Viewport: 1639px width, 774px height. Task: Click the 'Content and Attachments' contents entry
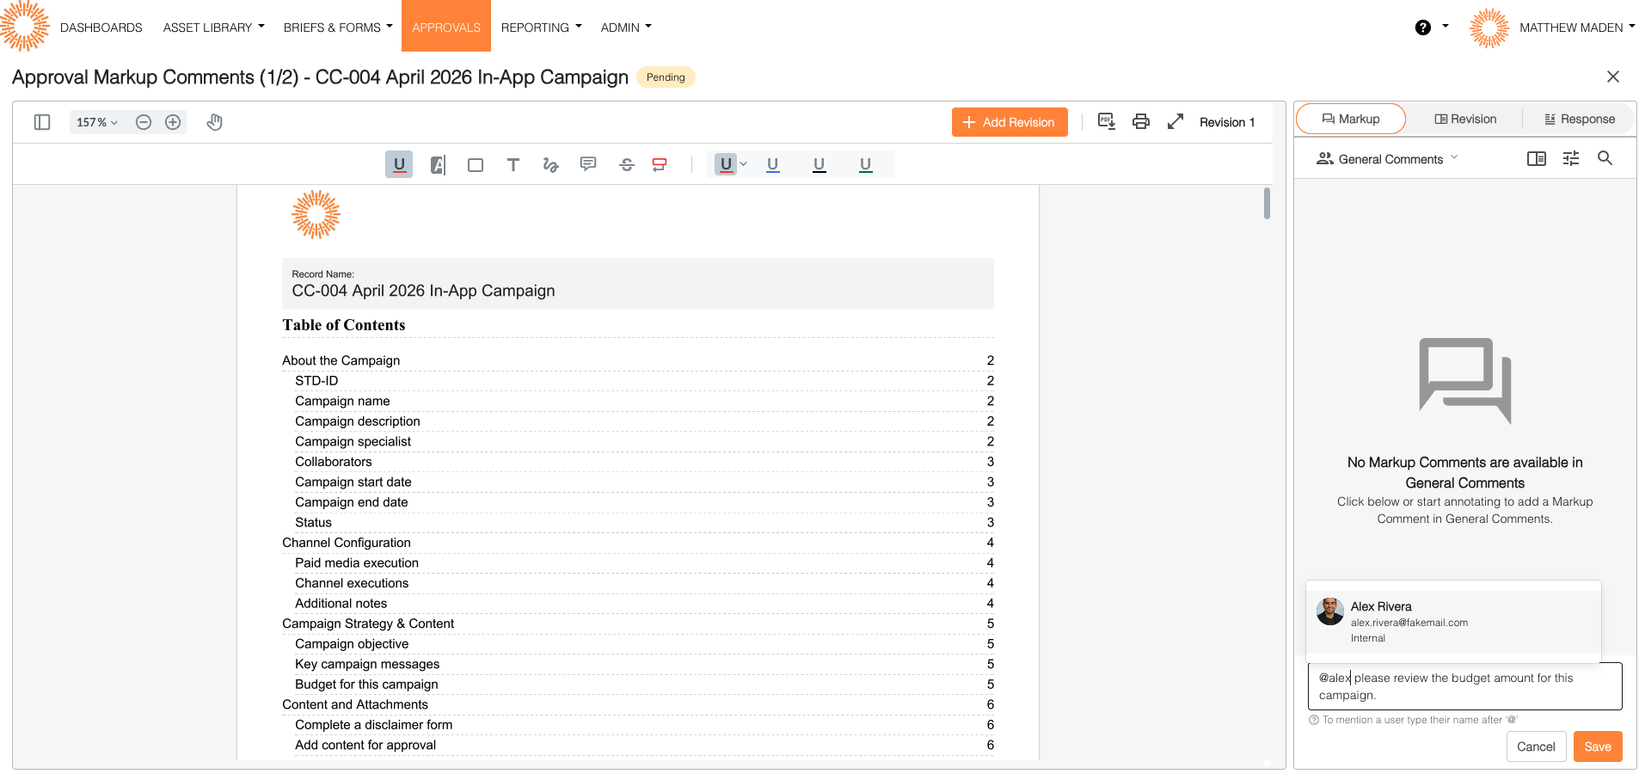(355, 704)
